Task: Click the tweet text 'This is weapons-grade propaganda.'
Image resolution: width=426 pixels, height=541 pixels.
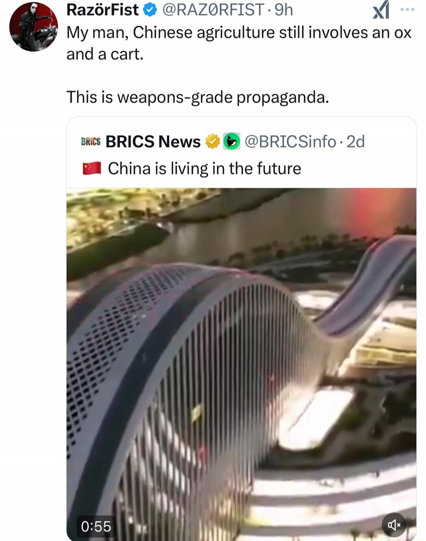Action: click(198, 97)
